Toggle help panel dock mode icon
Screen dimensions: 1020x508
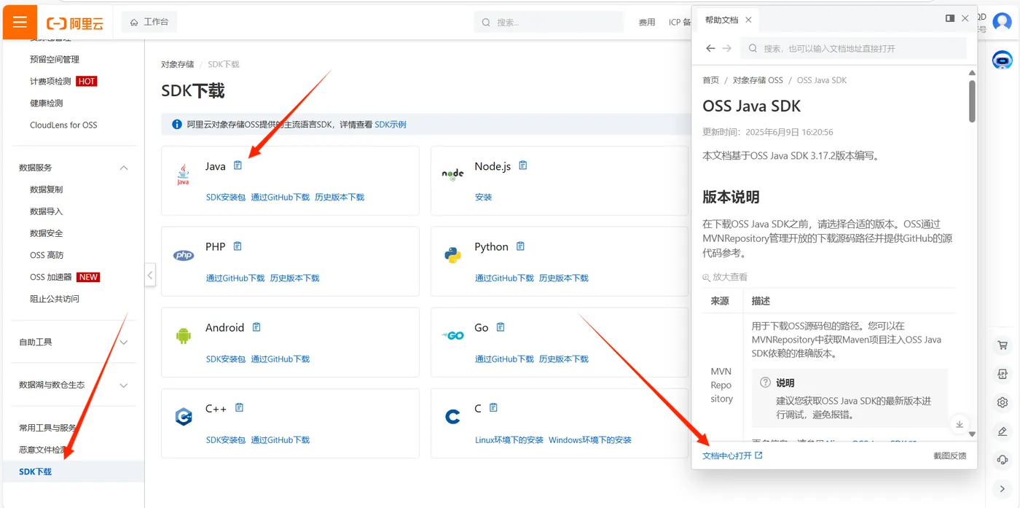point(950,18)
